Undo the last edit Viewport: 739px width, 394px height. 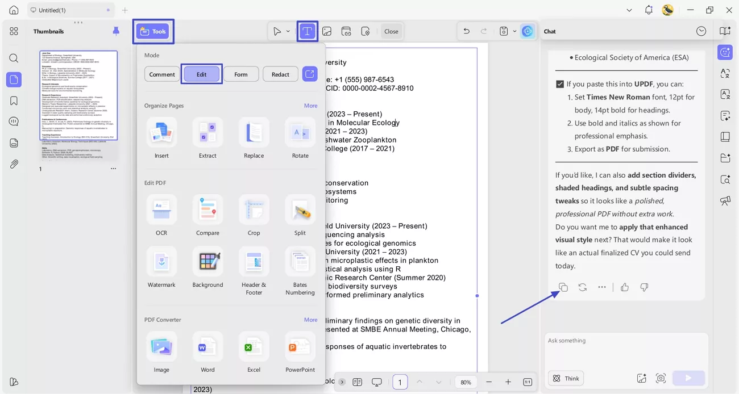(466, 31)
